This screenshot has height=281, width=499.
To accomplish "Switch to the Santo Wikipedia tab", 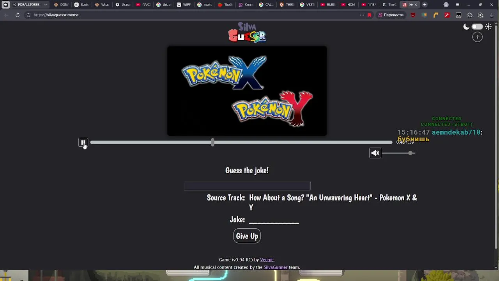I will 81,5.
